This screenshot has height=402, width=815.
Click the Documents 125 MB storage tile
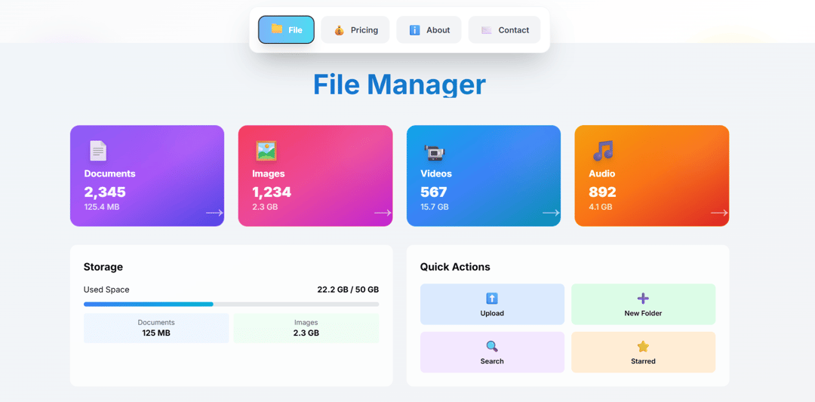156,328
